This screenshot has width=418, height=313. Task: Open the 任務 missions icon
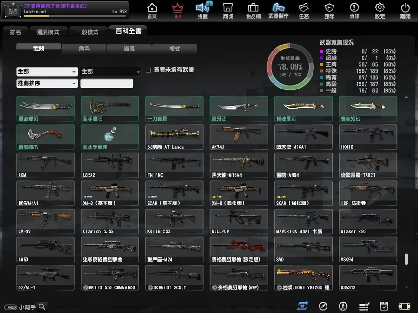[x=304, y=11]
